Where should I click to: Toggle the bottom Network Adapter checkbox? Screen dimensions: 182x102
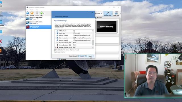point(74,40)
